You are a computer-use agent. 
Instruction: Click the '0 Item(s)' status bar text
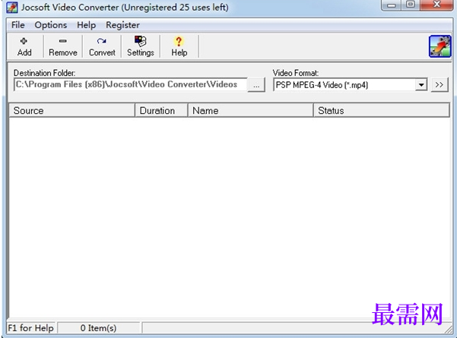tap(98, 328)
